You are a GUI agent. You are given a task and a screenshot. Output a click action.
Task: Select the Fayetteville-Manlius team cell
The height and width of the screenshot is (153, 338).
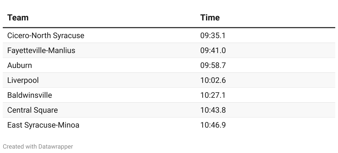pyautogui.click(x=41, y=51)
